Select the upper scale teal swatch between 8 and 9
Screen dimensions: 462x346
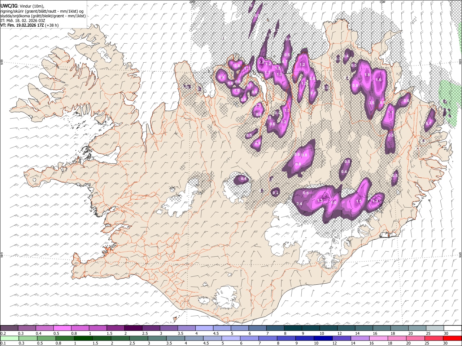pos(293,328)
